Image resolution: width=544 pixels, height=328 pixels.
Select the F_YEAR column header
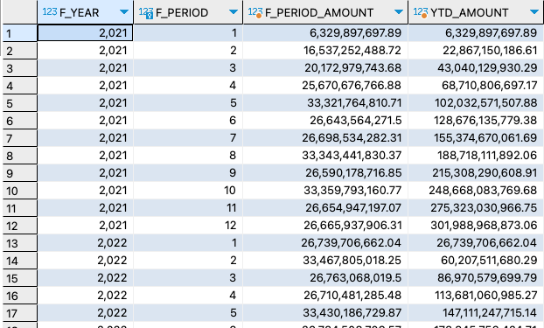click(x=86, y=12)
